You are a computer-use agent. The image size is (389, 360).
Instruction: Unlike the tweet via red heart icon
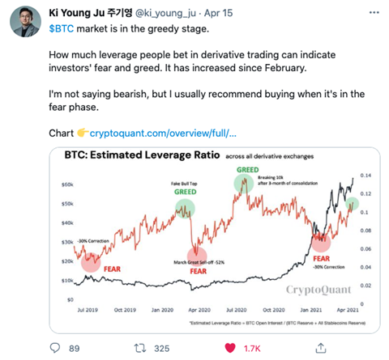[x=230, y=348]
